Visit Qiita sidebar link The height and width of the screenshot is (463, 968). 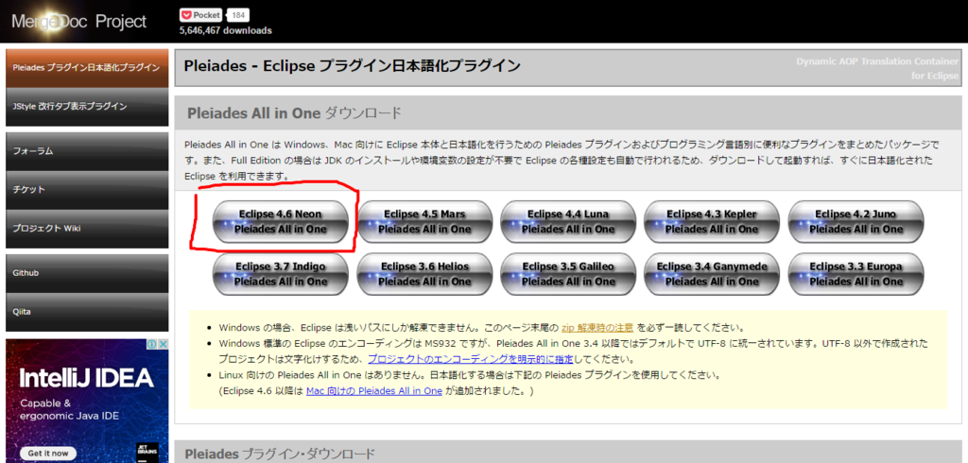click(87, 312)
